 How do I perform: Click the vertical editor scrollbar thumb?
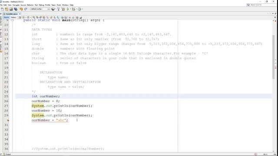tap(273, 57)
